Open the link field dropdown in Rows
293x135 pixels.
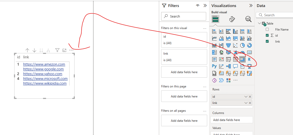246,103
